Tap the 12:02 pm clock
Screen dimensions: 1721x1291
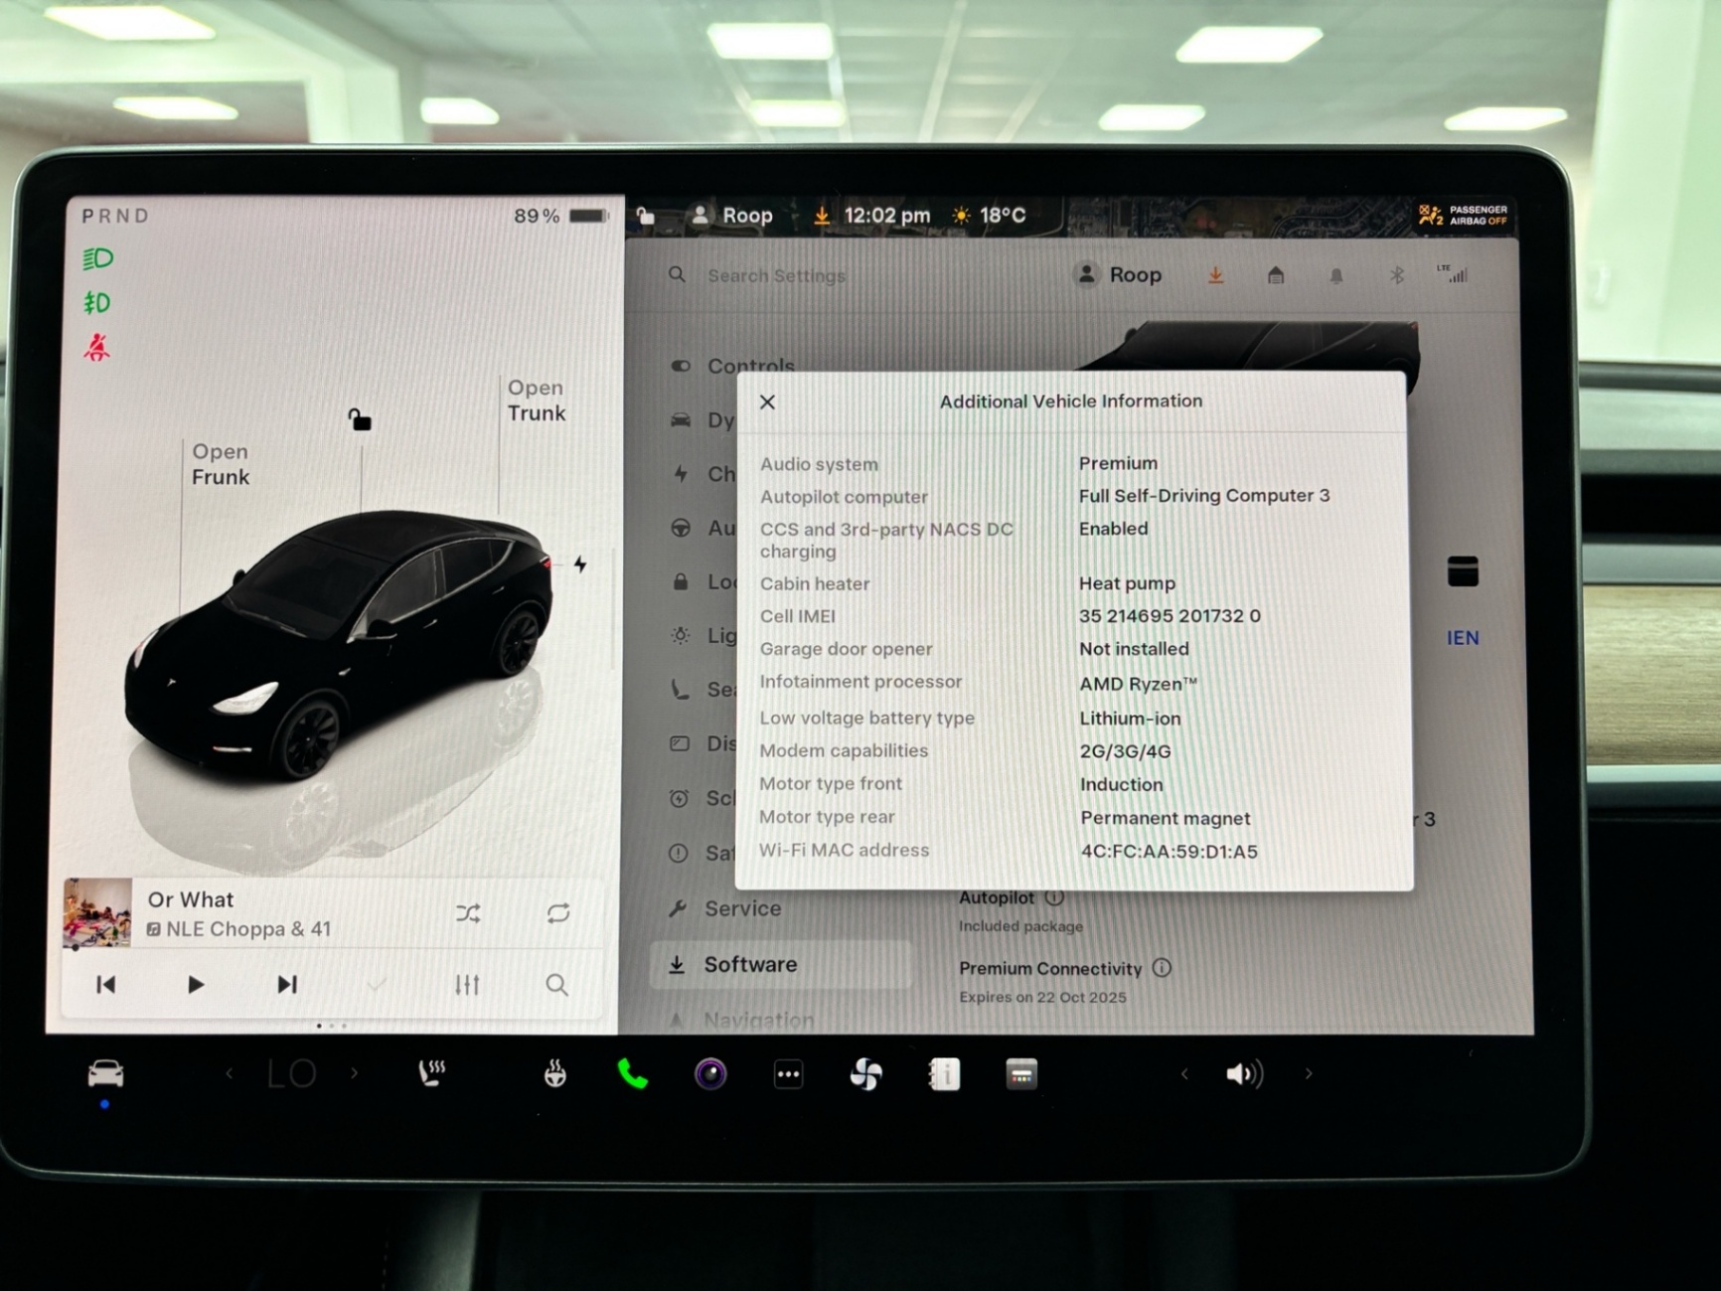point(886,215)
